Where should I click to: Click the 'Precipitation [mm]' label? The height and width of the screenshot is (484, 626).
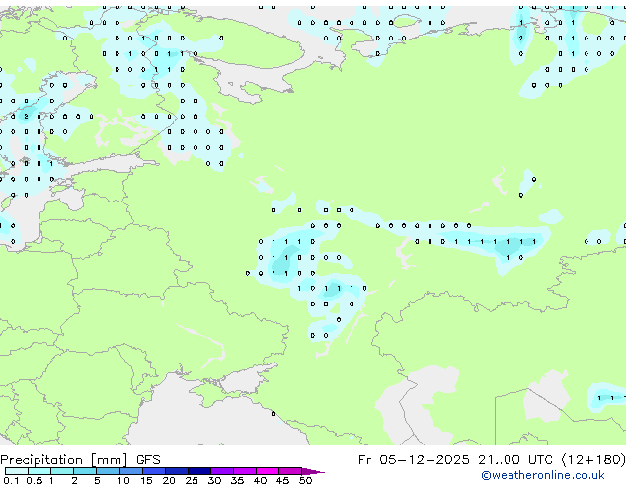coord(64,460)
